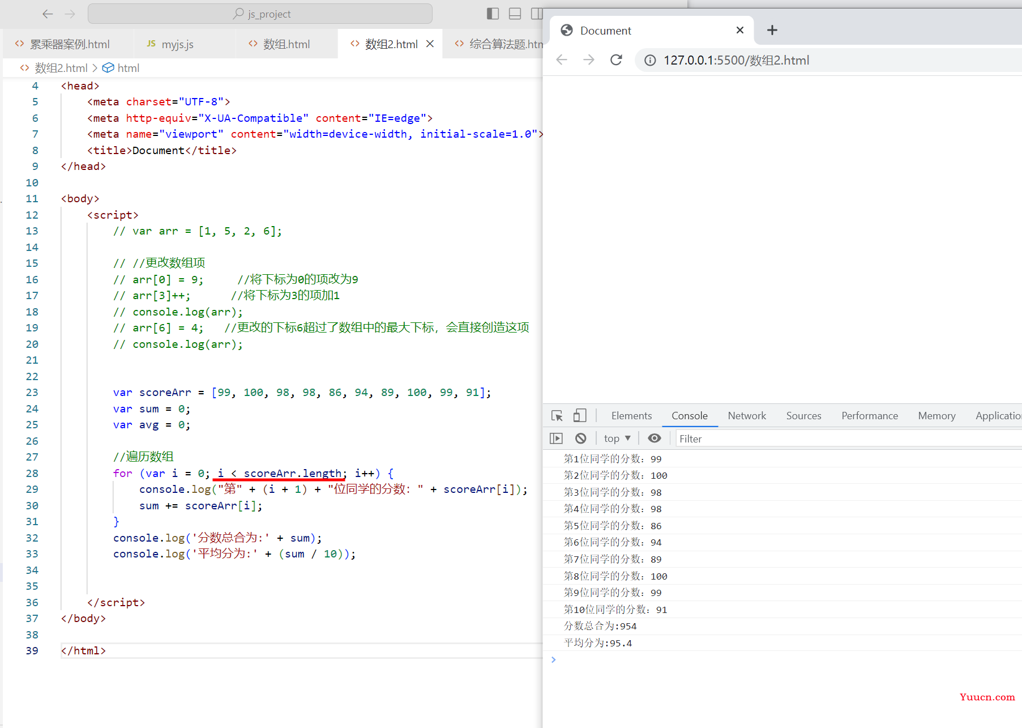The image size is (1022, 728).
Task: Go forward in VS Code navigation
Action: (70, 14)
